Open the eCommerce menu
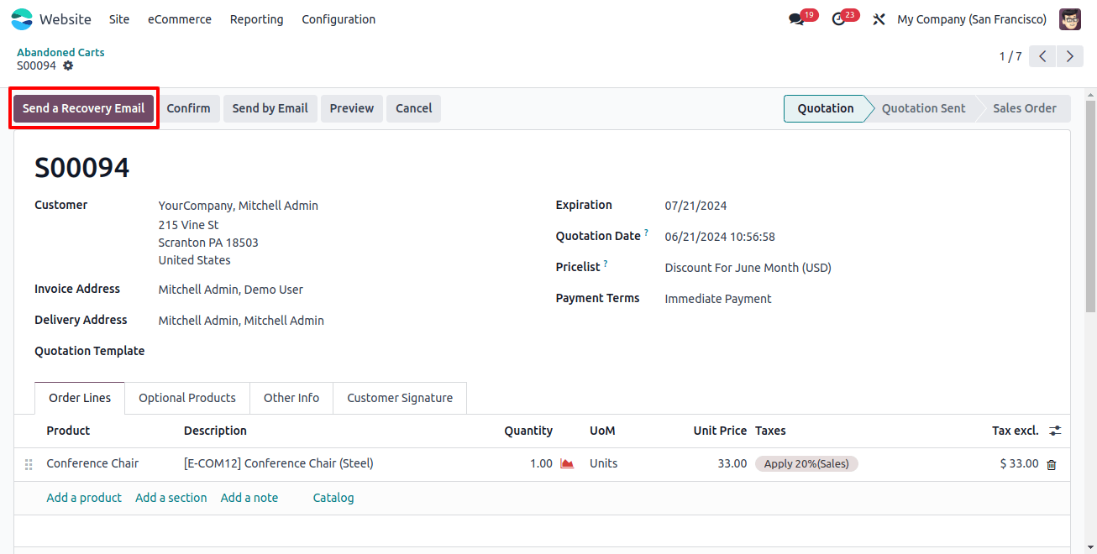The height and width of the screenshot is (554, 1097). (180, 19)
